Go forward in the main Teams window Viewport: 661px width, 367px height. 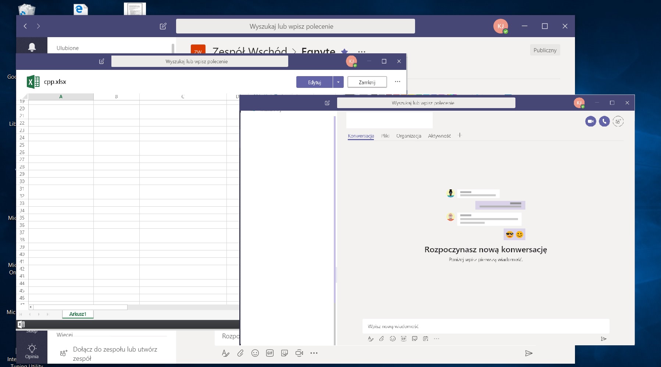(38, 26)
